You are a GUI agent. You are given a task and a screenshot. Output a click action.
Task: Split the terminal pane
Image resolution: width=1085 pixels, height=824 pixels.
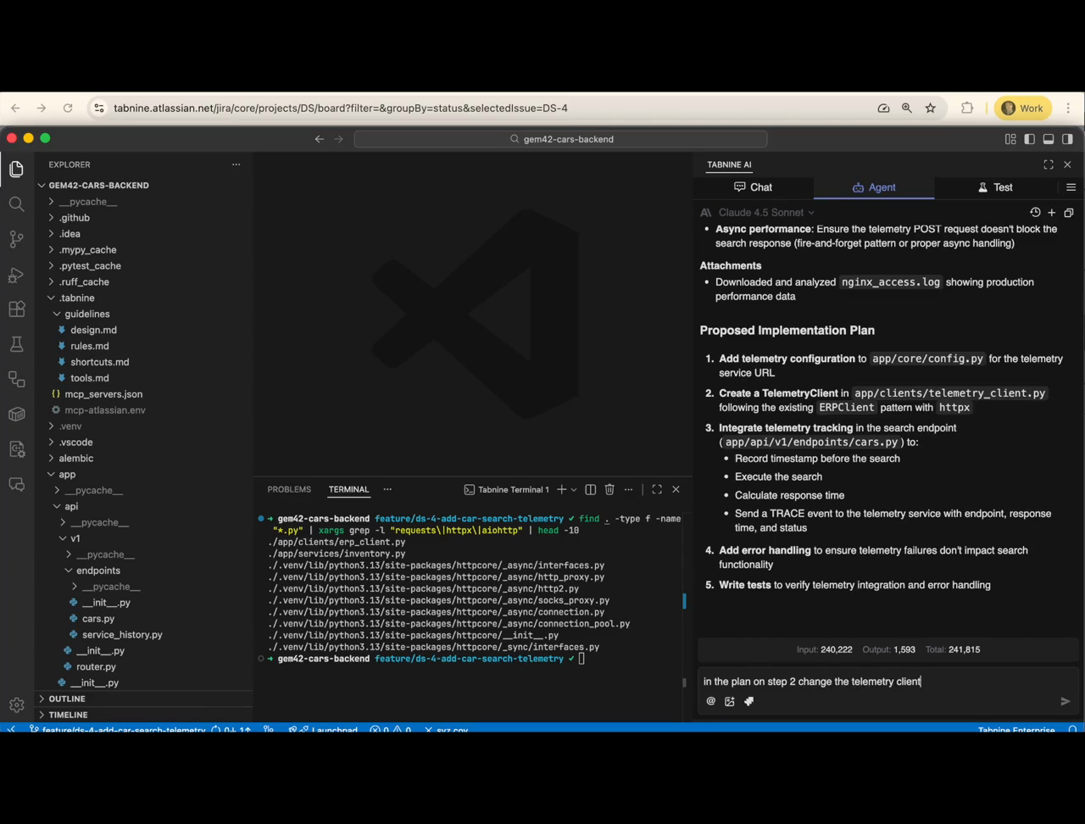[x=591, y=489]
